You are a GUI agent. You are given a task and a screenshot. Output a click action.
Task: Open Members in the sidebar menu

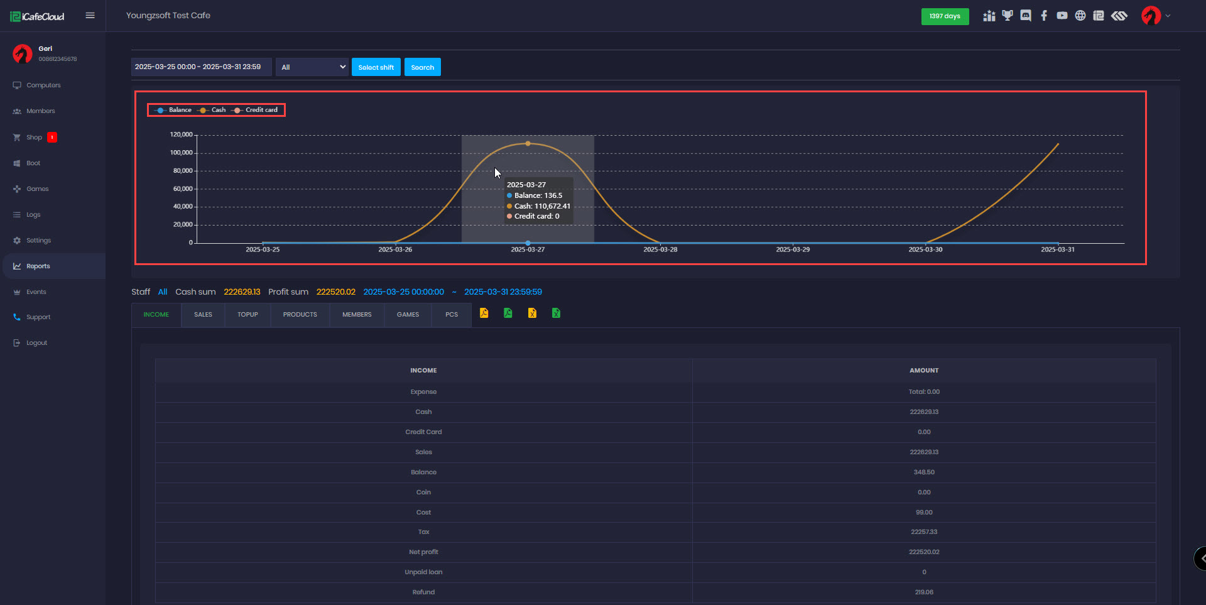tap(41, 111)
